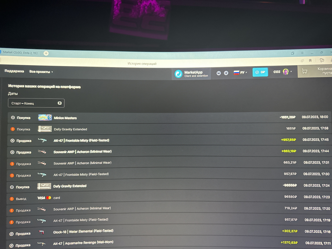Click minus icon on 17:24 Defy Gravity row
332x249 pixels.
coord(12,187)
